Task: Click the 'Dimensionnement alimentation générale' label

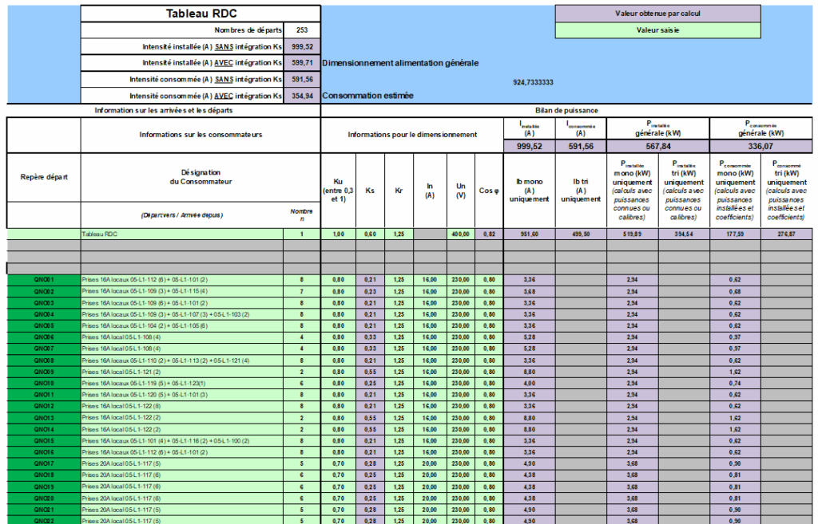Action: (x=400, y=63)
